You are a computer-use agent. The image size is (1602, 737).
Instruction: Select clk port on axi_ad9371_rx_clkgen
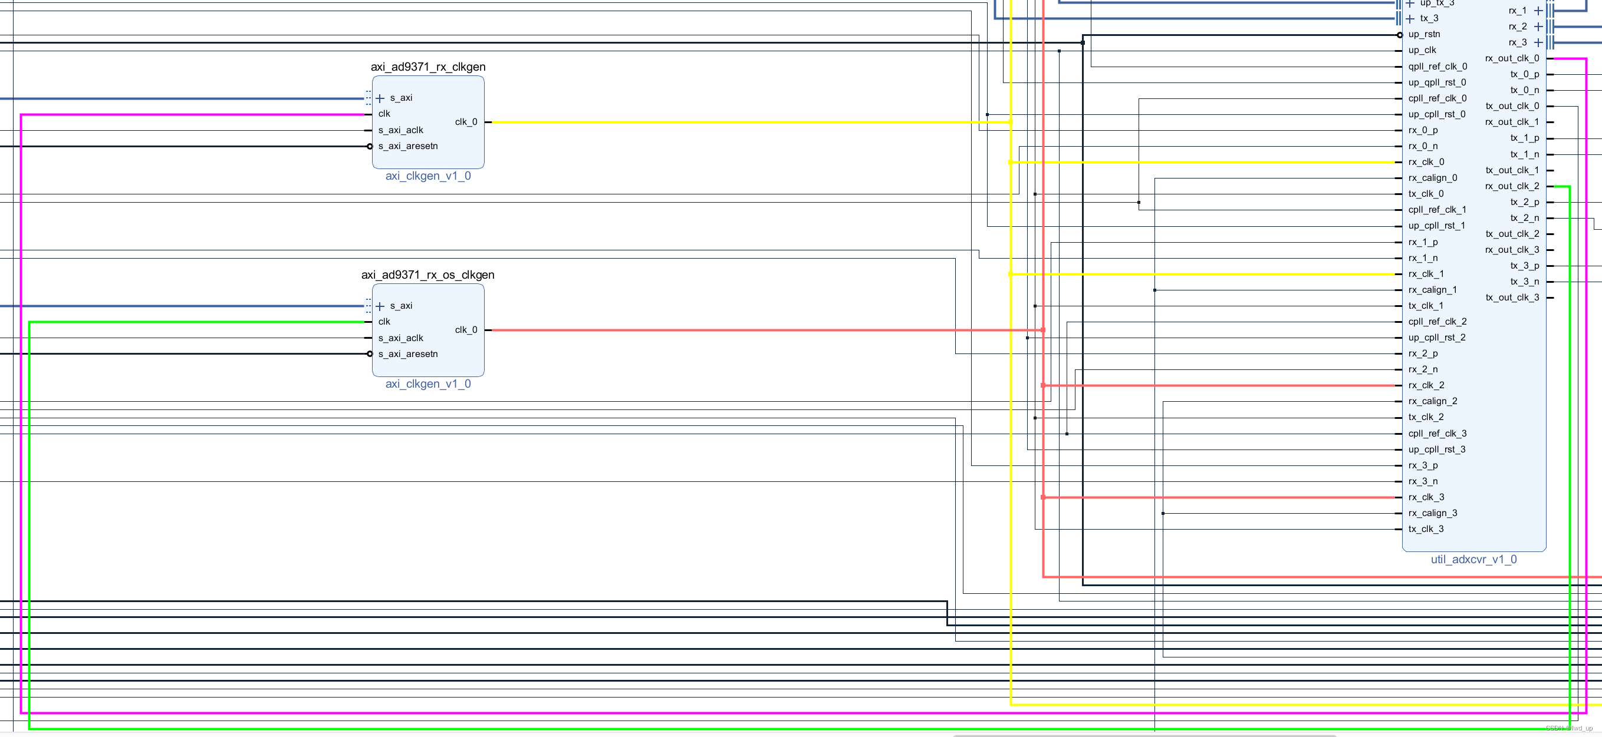pyautogui.click(x=384, y=114)
